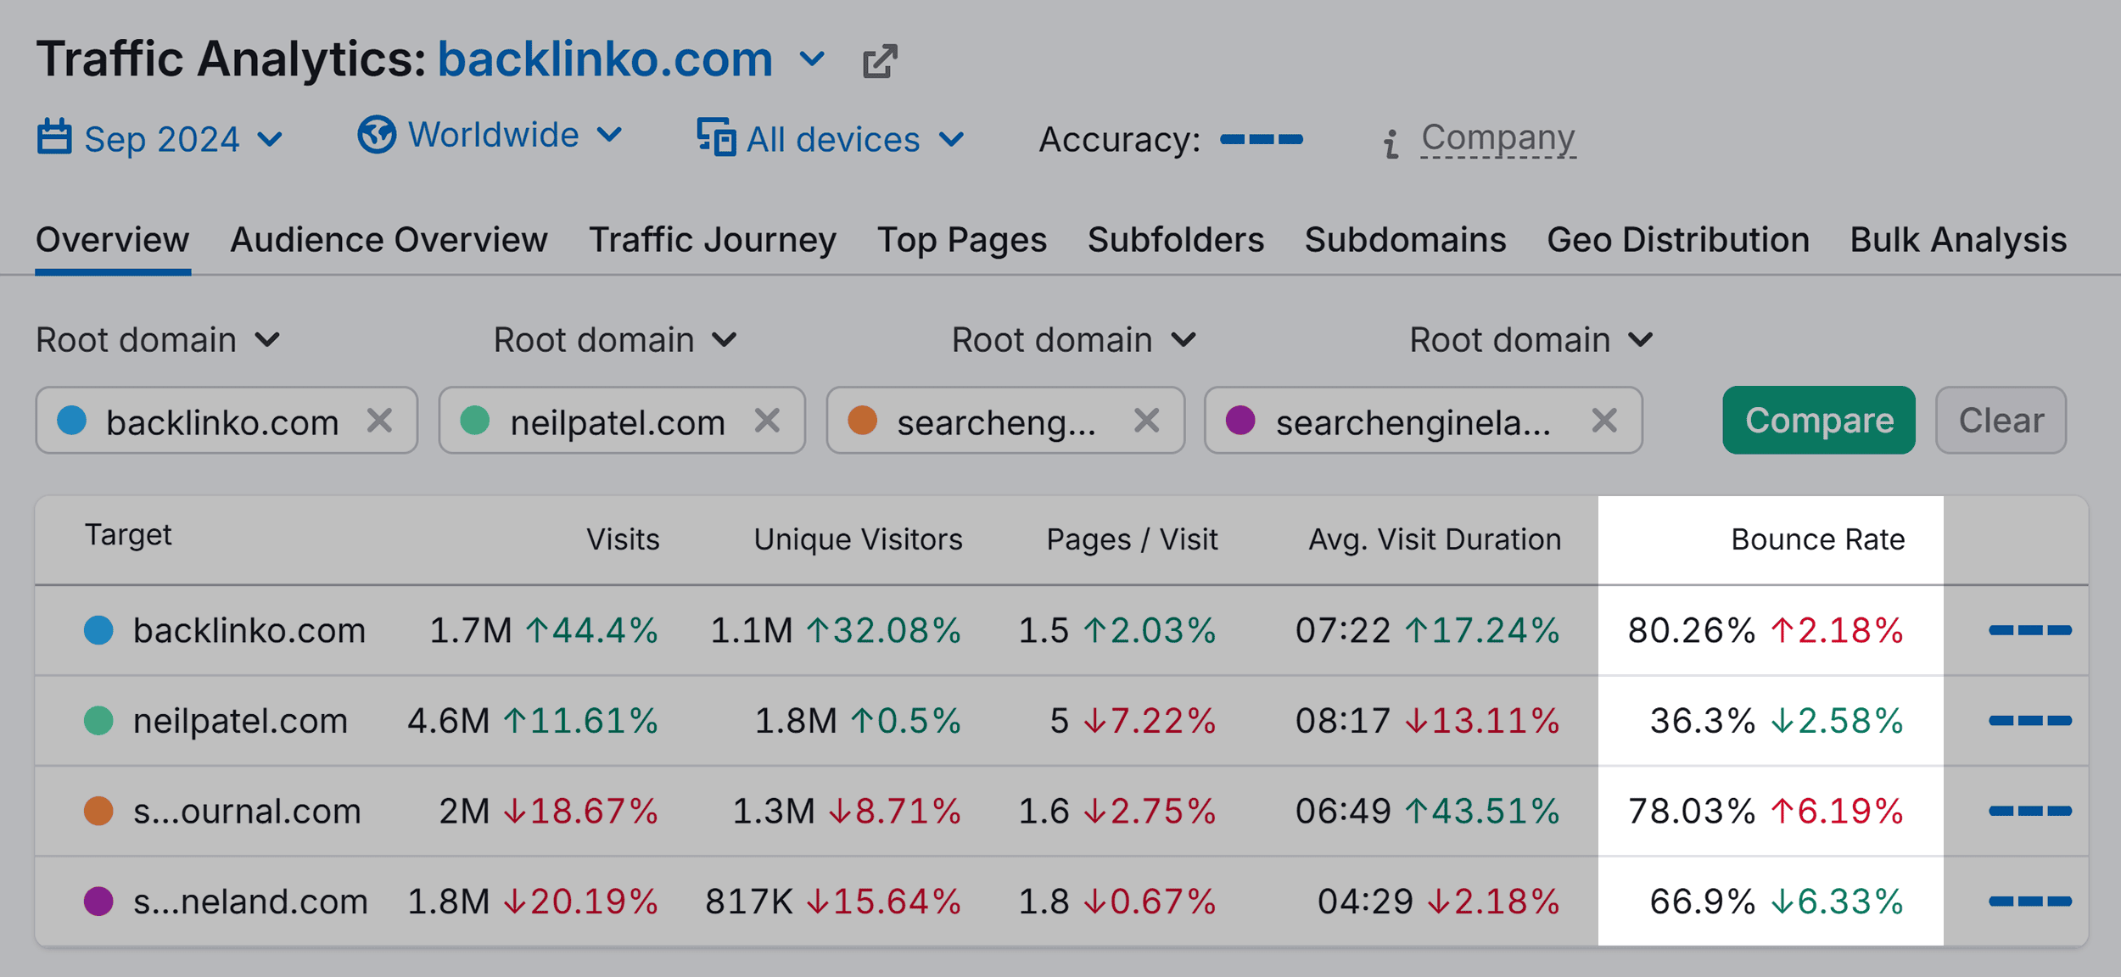The image size is (2121, 977).
Task: Click the 80.26% bounce rate value
Action: tap(1691, 630)
